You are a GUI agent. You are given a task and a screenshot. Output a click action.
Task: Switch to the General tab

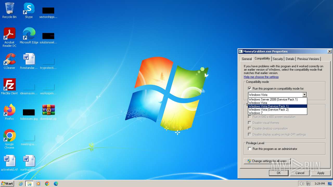(x=247, y=59)
